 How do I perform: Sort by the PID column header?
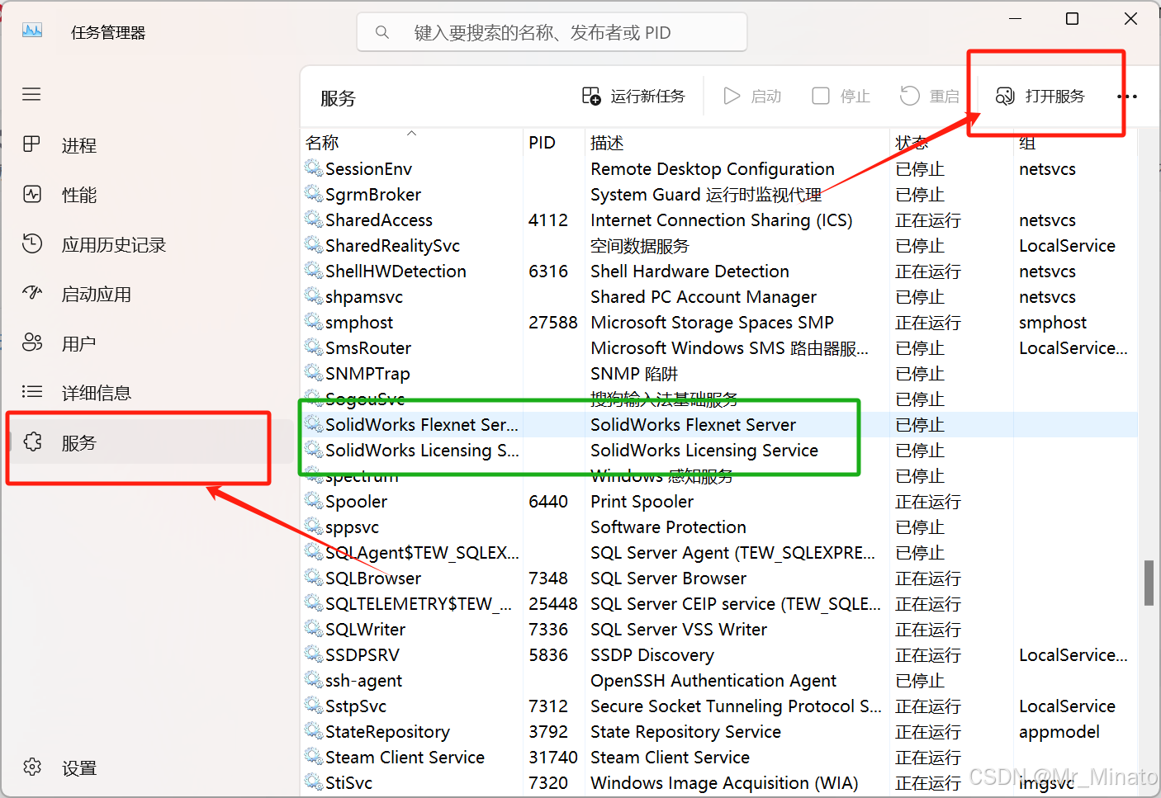[x=542, y=143]
